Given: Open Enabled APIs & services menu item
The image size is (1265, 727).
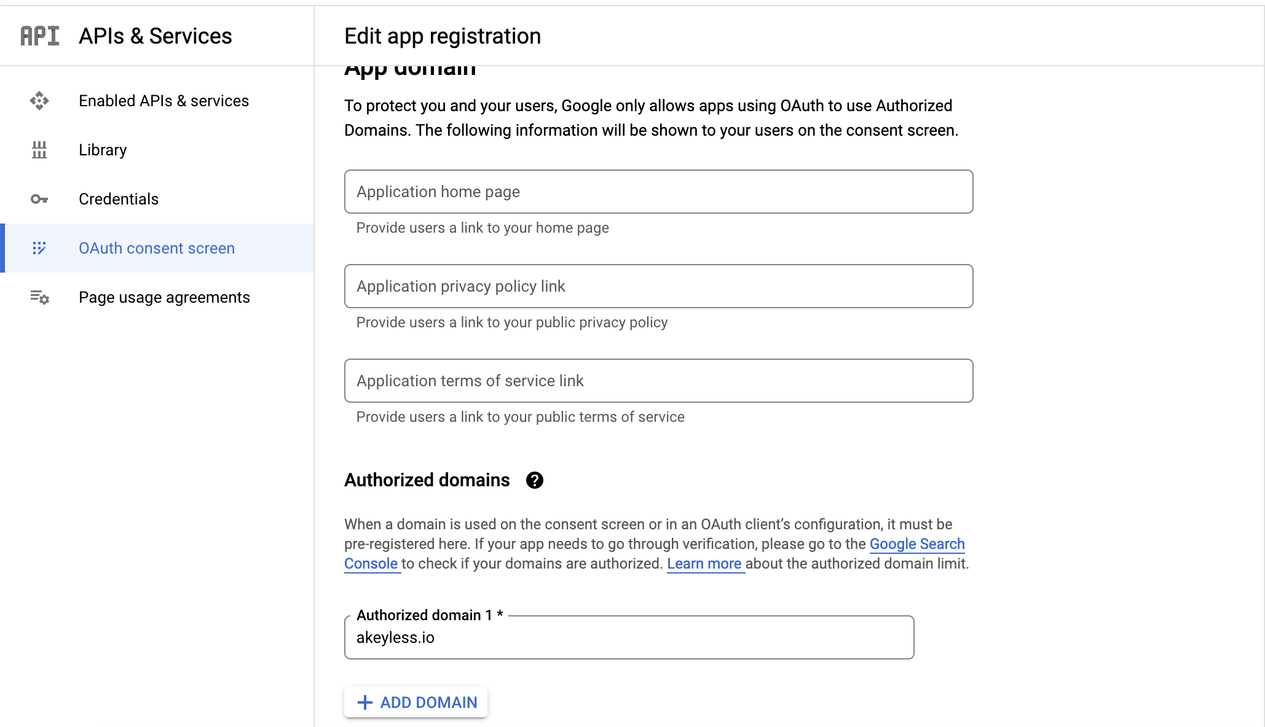Looking at the screenshot, I should [x=164, y=101].
